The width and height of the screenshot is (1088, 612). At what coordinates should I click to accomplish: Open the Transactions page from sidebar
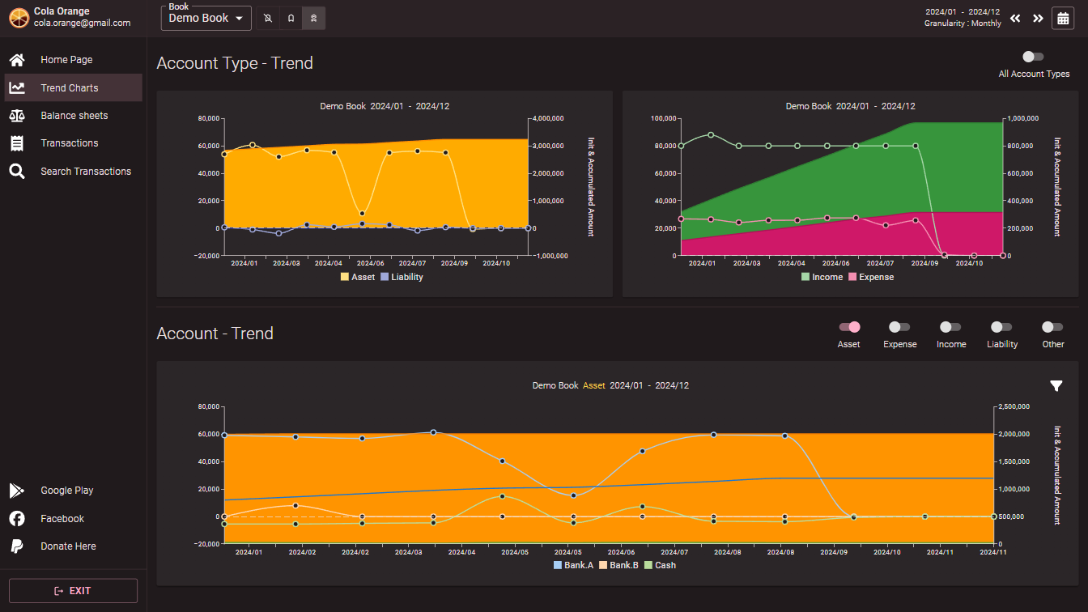coord(69,143)
